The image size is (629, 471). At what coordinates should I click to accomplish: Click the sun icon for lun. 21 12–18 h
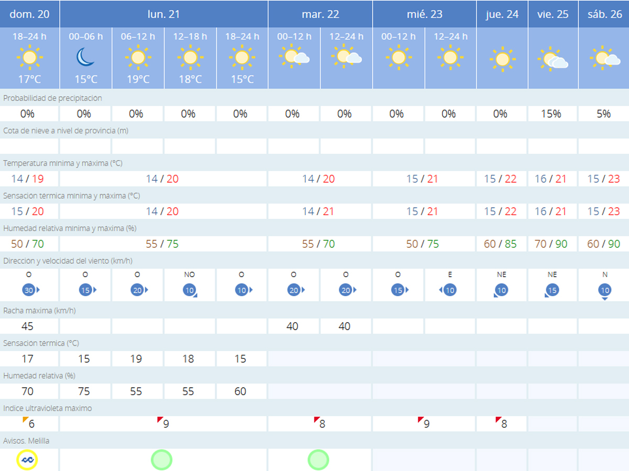click(x=190, y=57)
